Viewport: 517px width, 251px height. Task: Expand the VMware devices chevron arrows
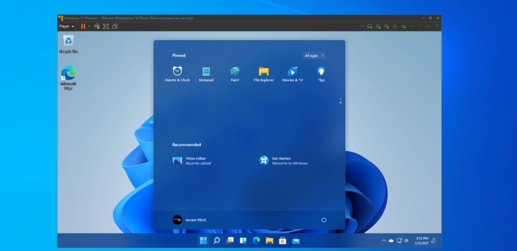click(362, 26)
